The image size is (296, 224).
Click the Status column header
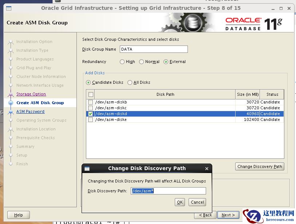pyautogui.click(x=272, y=94)
